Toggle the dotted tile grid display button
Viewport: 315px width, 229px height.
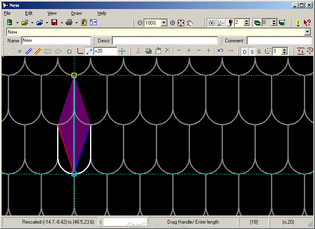(211, 23)
